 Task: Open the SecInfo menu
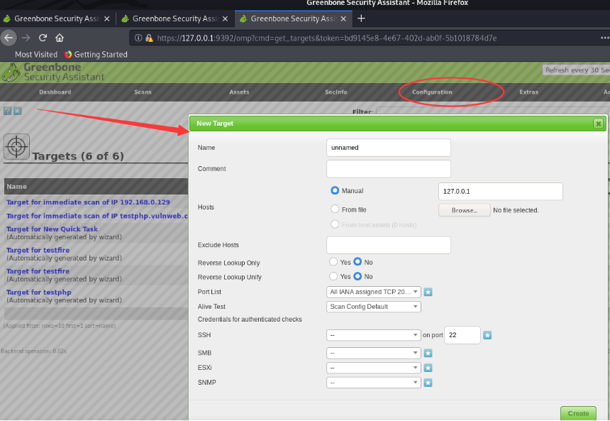335,92
